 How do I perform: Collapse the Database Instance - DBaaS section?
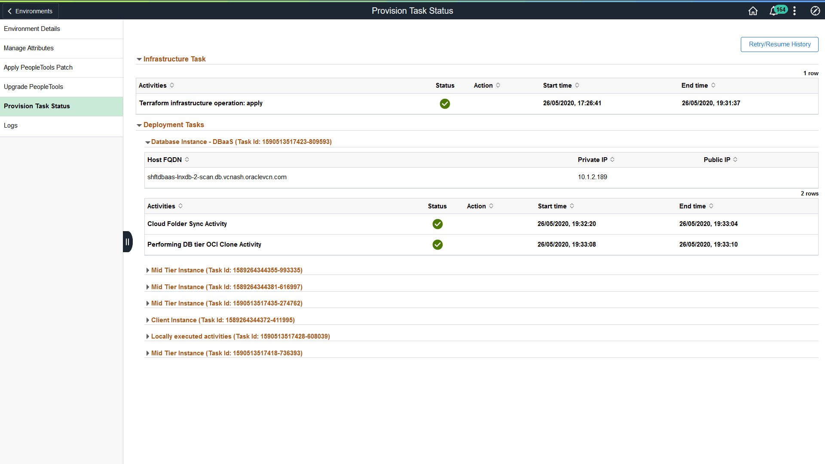148,142
